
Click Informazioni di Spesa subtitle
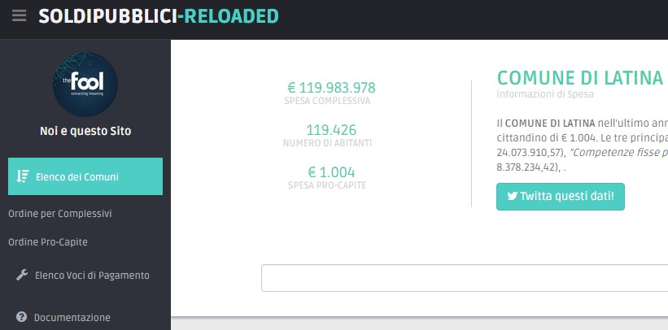(545, 94)
